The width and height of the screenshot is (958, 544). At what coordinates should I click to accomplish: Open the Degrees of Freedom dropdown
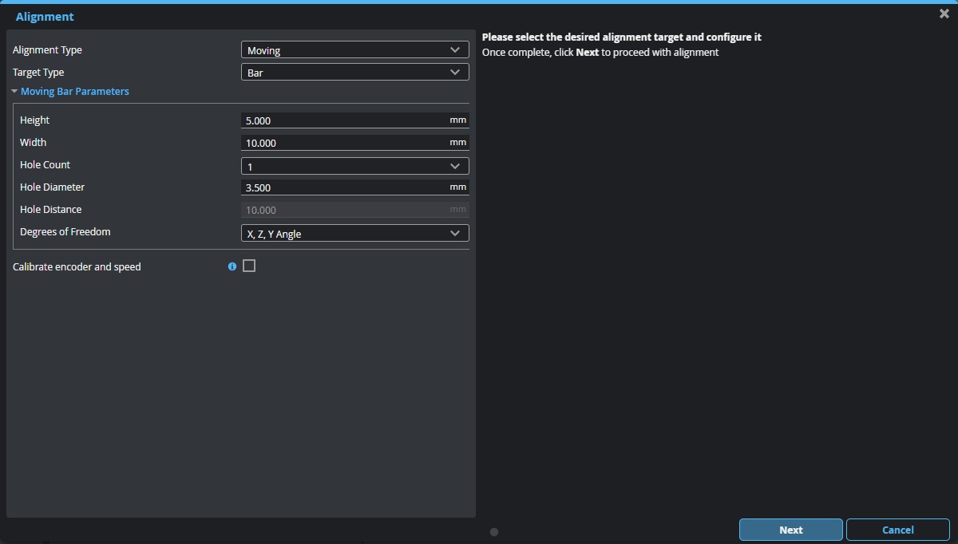click(354, 233)
